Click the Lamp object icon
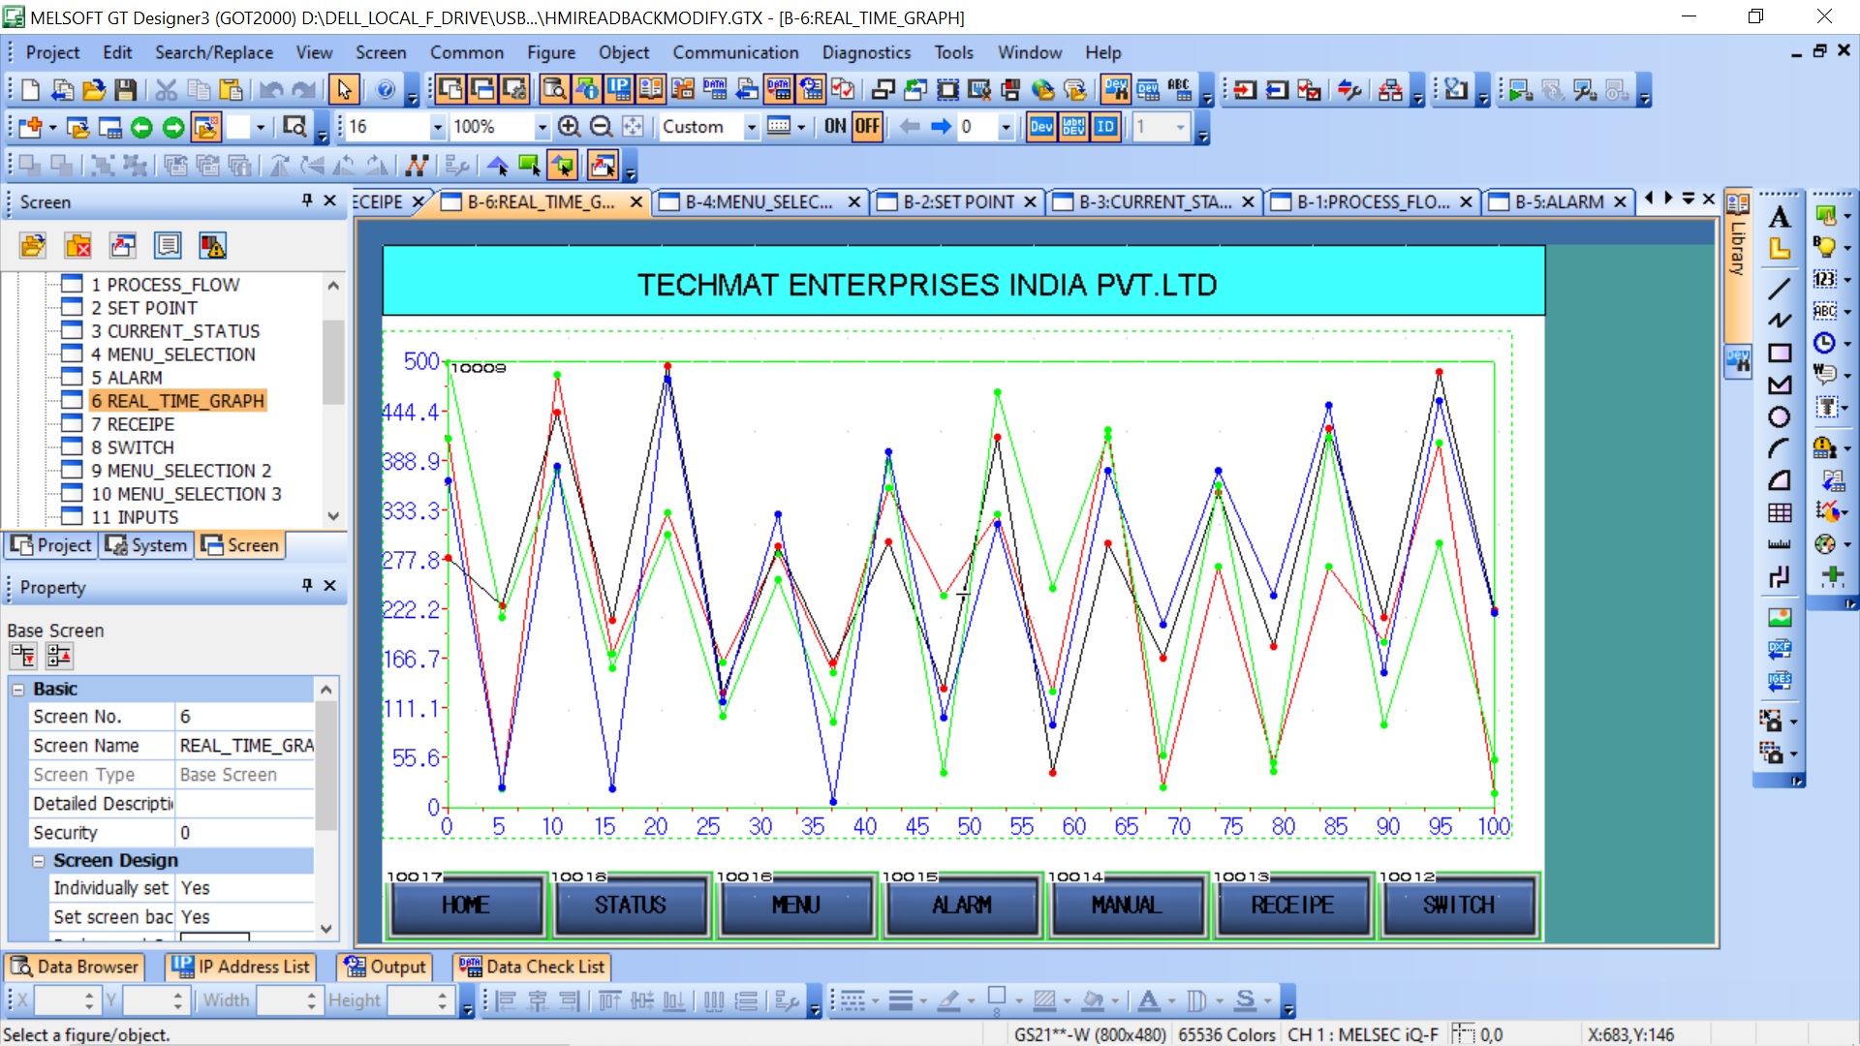The image size is (1860, 1046). 1825,247
